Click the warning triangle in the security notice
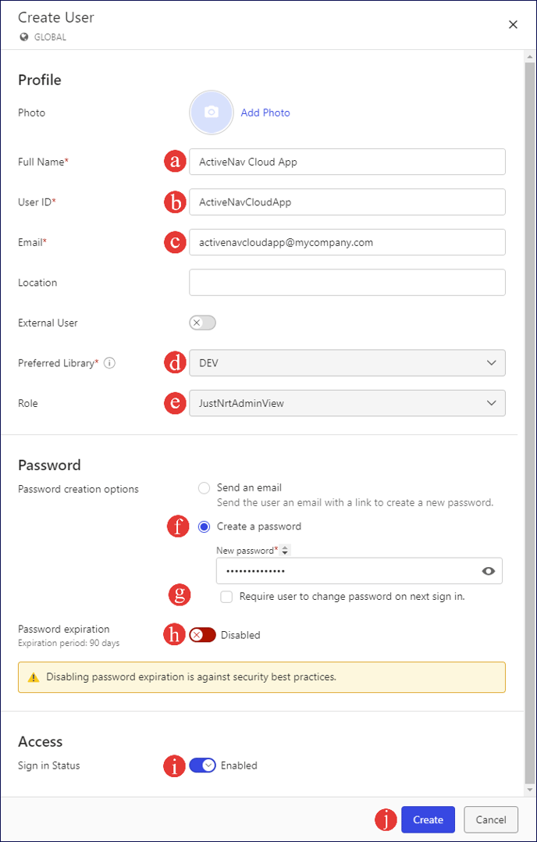537x842 pixels. point(32,676)
